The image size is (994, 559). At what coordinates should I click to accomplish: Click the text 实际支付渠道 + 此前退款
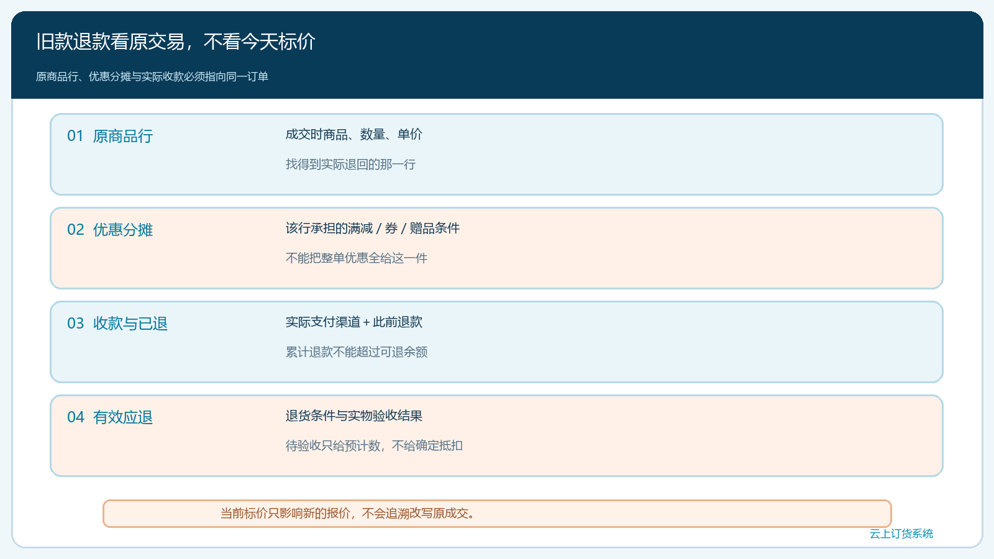click(x=354, y=322)
